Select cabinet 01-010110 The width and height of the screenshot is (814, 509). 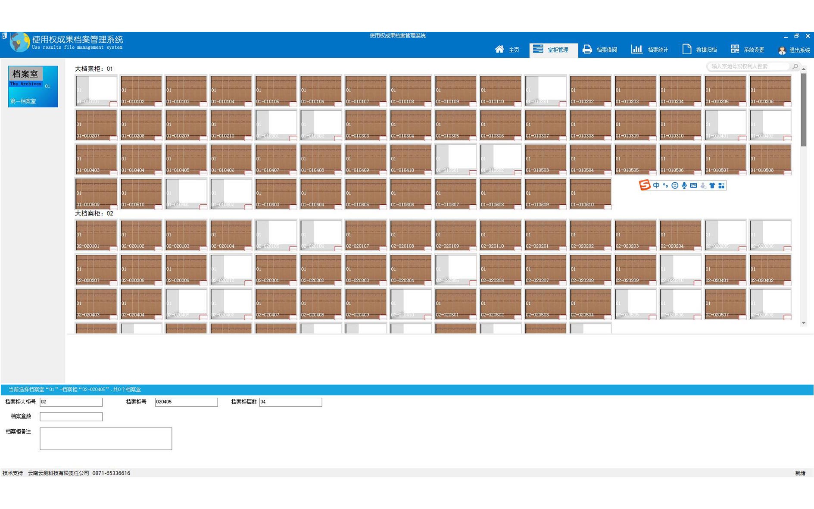[500, 91]
